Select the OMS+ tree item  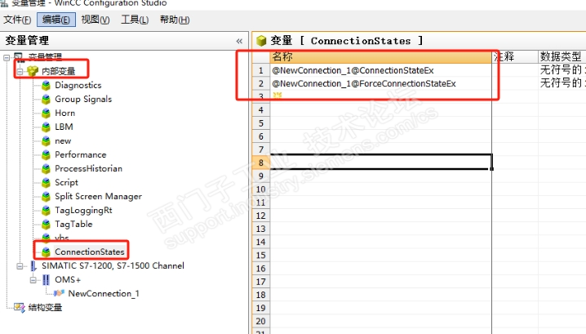pos(68,279)
